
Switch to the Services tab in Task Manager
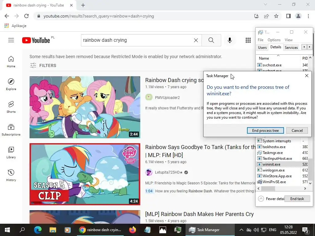coord(291,47)
